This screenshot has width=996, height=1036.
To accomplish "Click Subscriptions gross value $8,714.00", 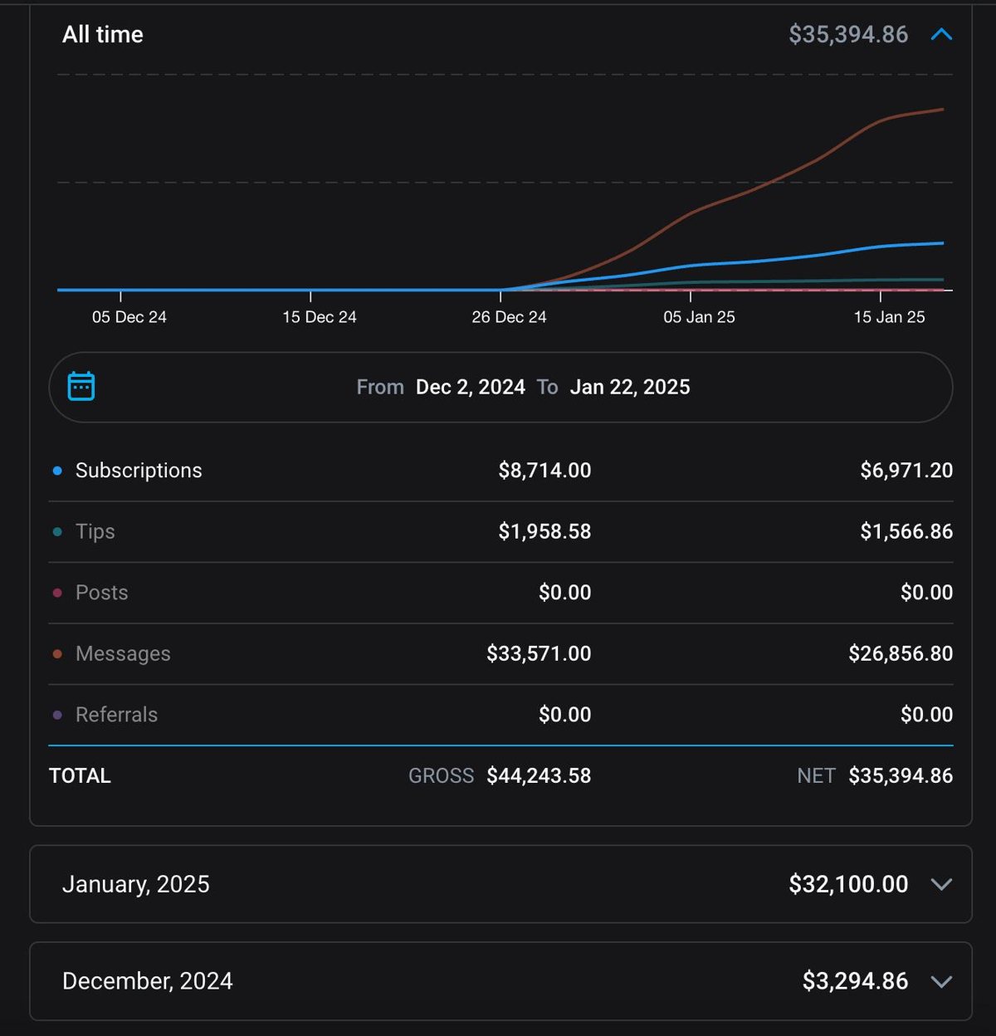I will coord(544,471).
